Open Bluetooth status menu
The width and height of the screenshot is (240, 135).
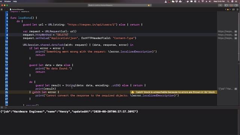pyautogui.click(x=199, y=1)
